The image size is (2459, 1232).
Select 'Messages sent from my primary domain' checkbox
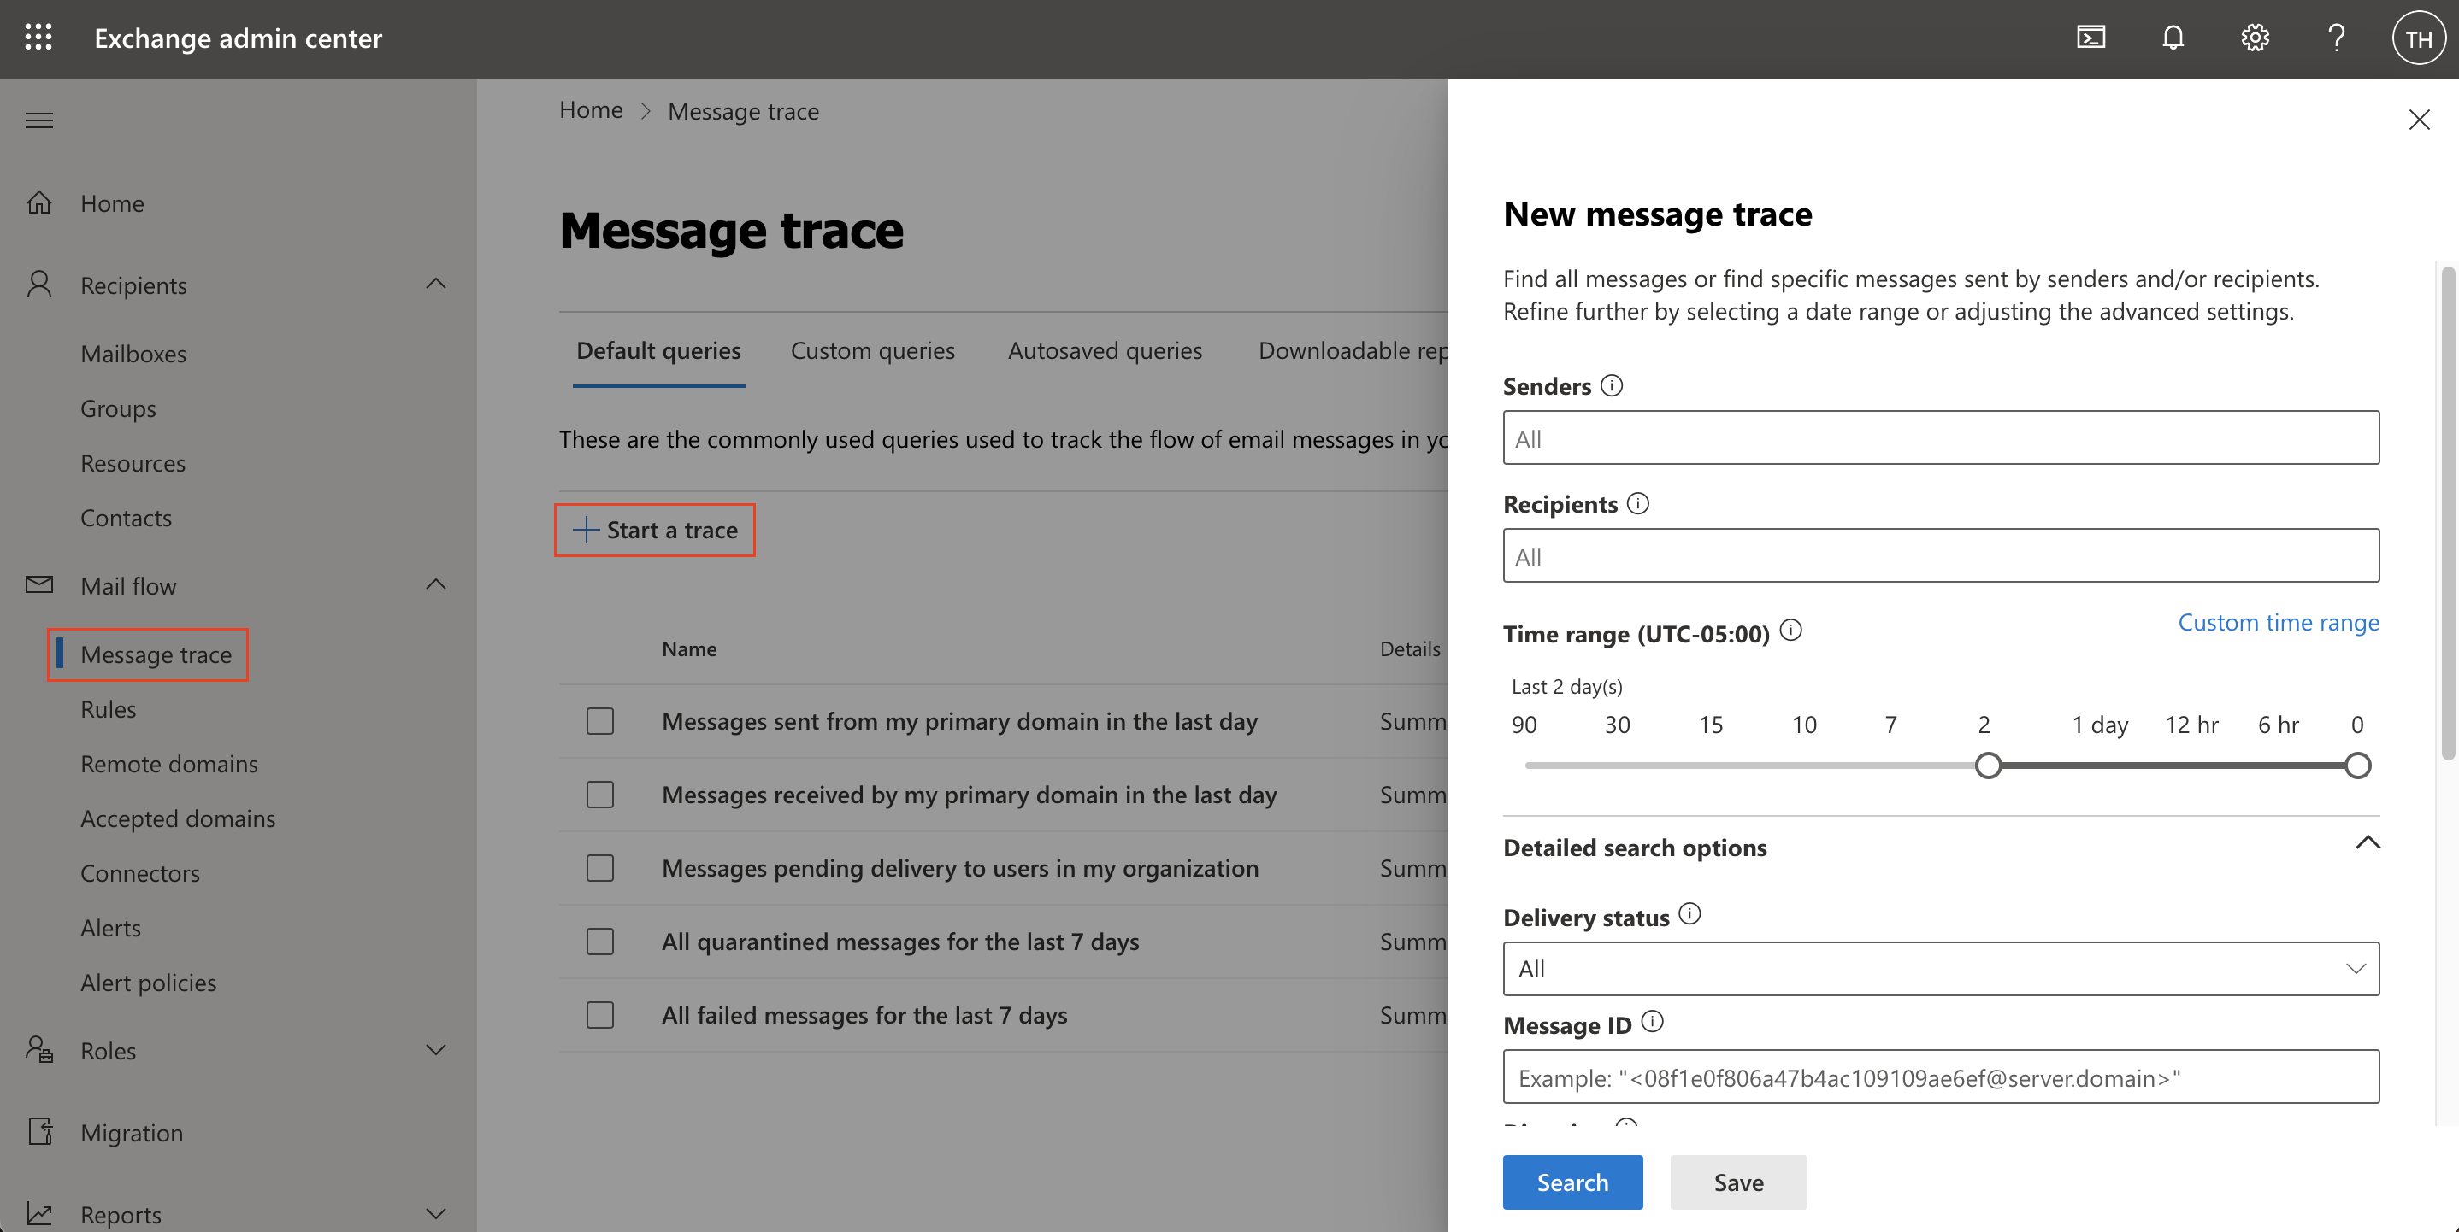tap(600, 721)
